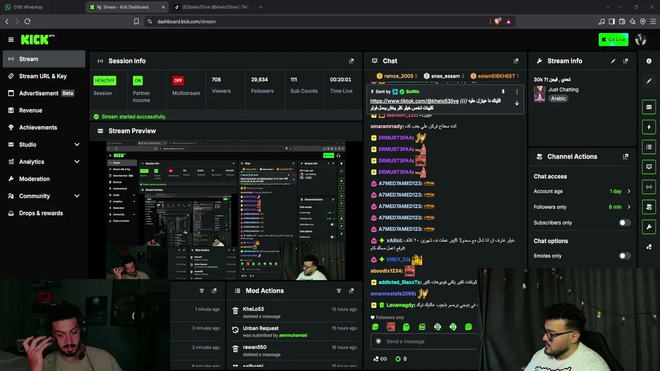Click the list icon in the right rail
Image resolution: width=660 pixels, height=371 pixels.
click(649, 147)
